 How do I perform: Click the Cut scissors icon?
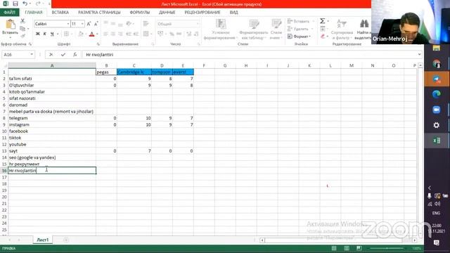[22, 21]
